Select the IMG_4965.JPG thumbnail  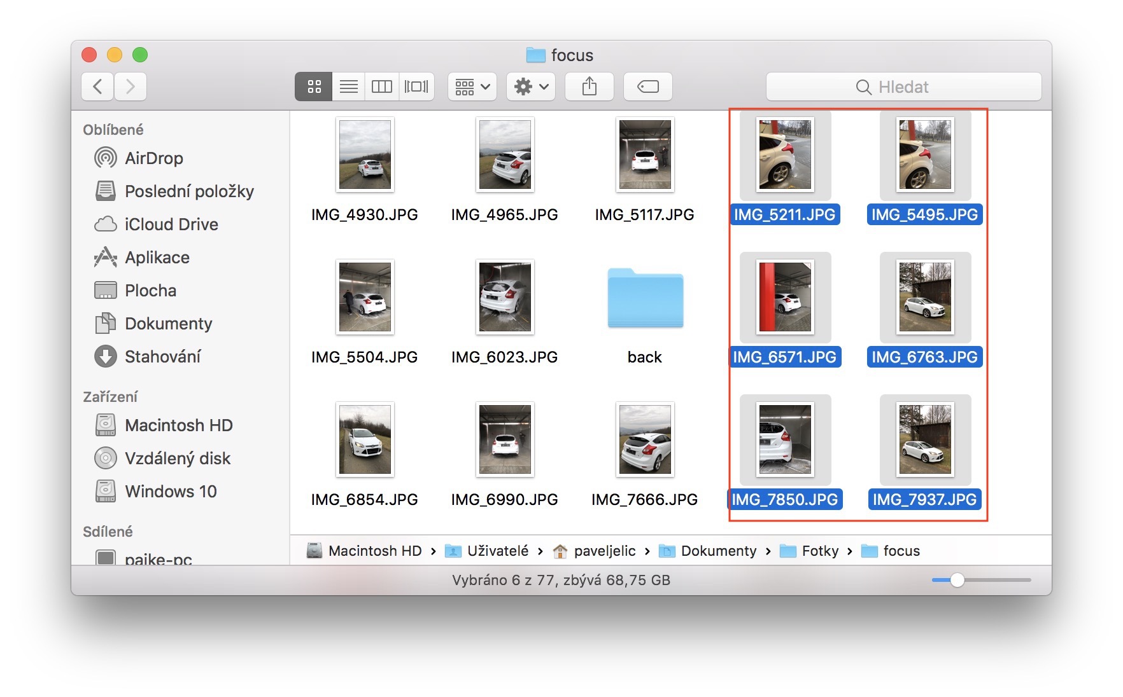click(505, 155)
